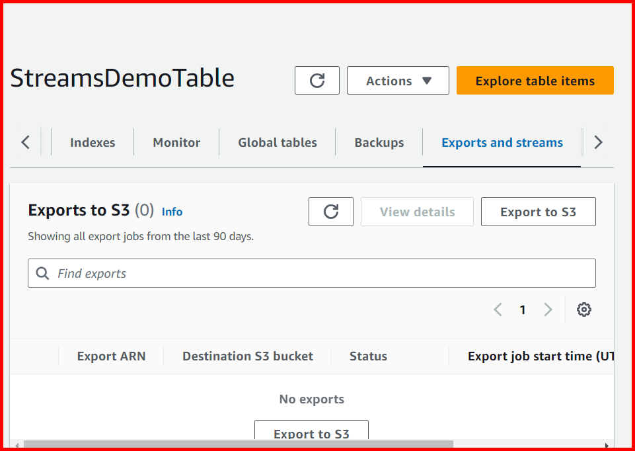Switch to the Backups tab
The height and width of the screenshot is (451, 635).
pos(379,142)
